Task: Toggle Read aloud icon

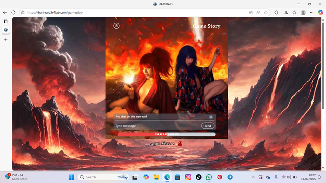Action: [258, 12]
